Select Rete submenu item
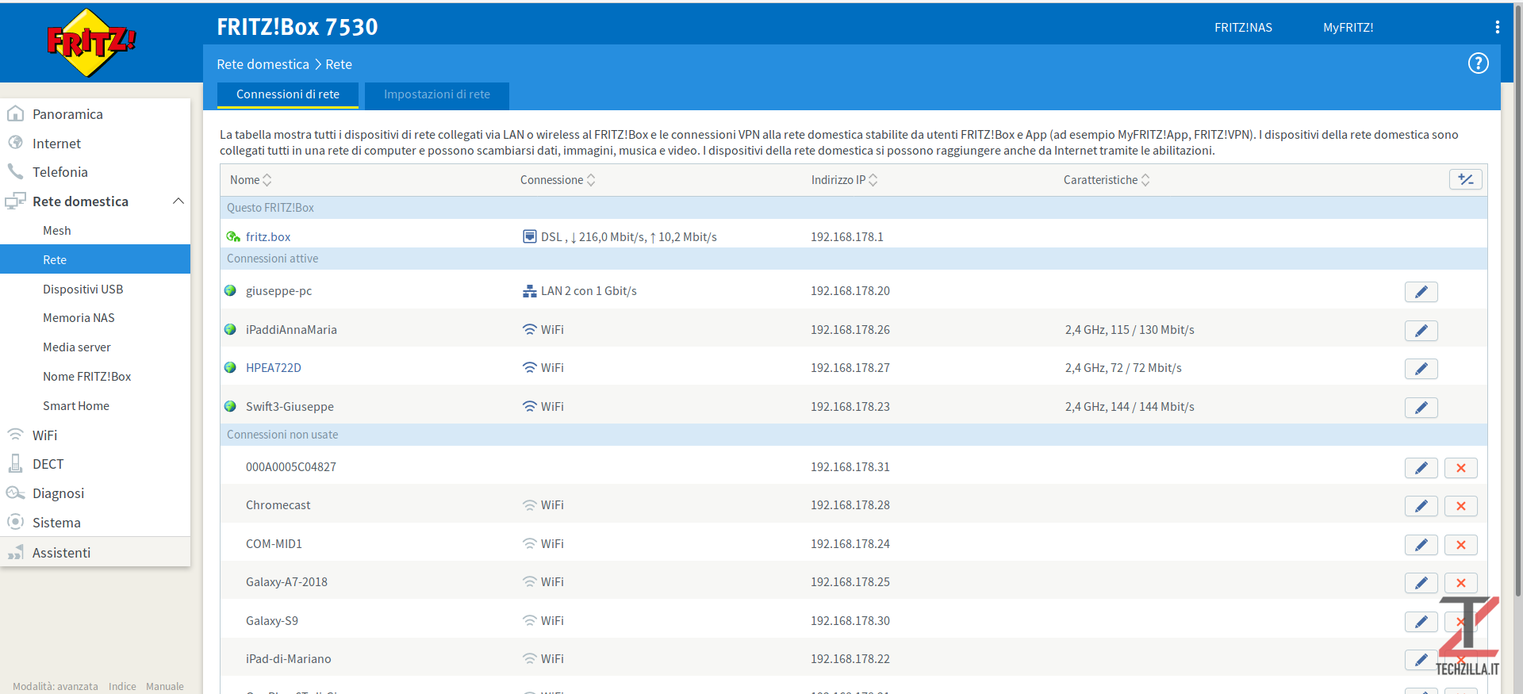 (x=95, y=259)
